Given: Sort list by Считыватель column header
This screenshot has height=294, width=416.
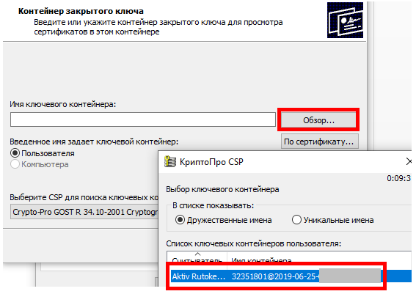Looking at the screenshot, I should 197,260.
